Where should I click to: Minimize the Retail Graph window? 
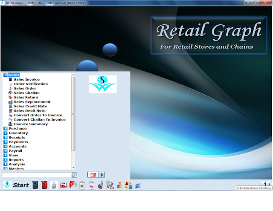[248, 3]
